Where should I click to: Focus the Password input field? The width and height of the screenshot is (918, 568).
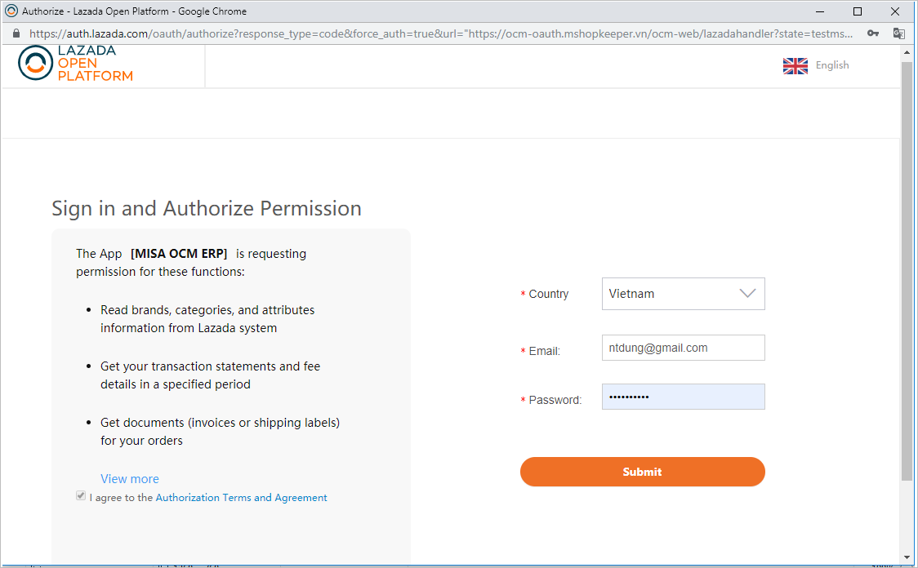[x=683, y=397]
